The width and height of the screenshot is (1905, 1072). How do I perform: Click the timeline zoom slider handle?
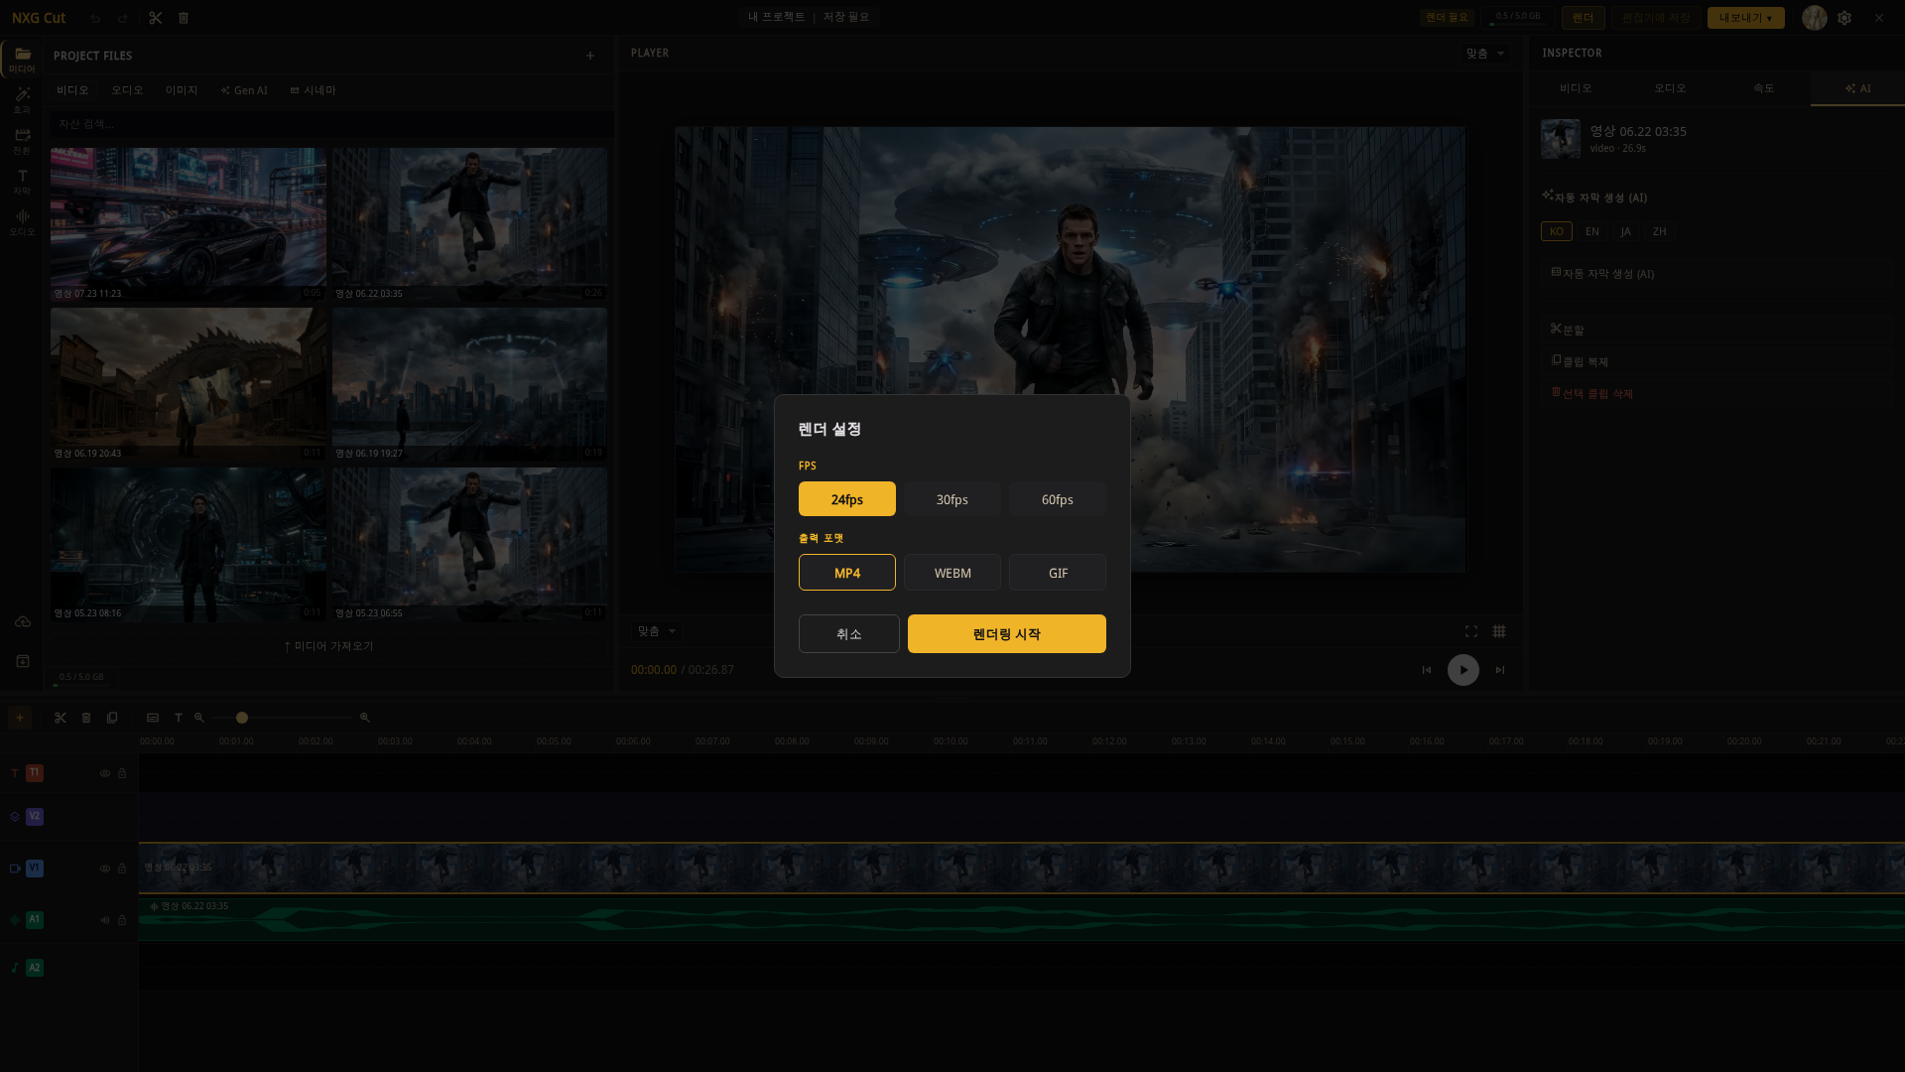(x=242, y=718)
